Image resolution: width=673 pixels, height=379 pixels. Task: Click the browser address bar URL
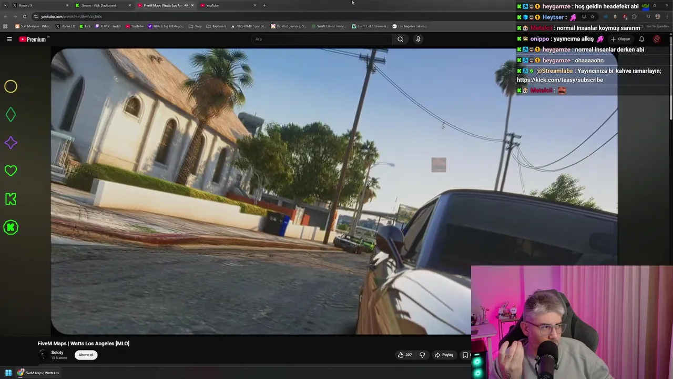(x=72, y=16)
